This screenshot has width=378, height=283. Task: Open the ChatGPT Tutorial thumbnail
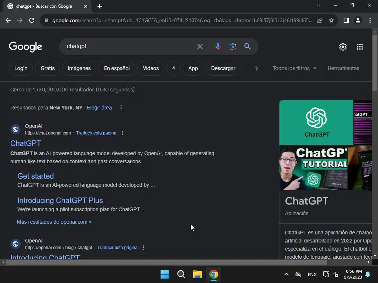(x=313, y=168)
